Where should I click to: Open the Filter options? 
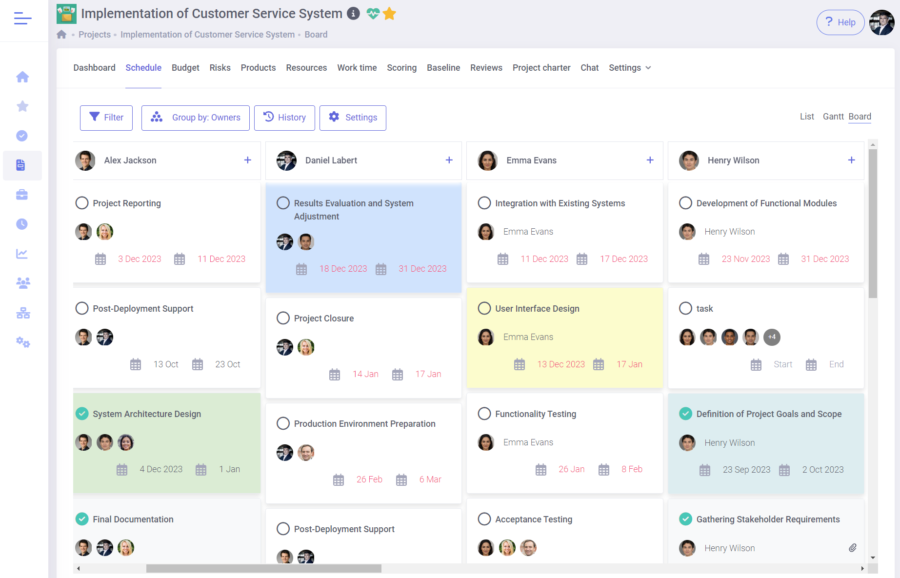coord(106,118)
